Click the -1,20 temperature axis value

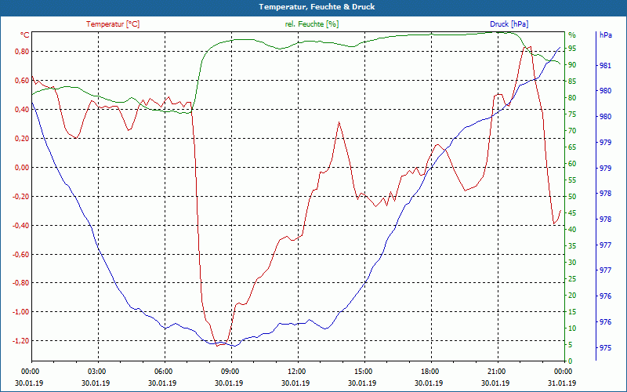(x=21, y=341)
